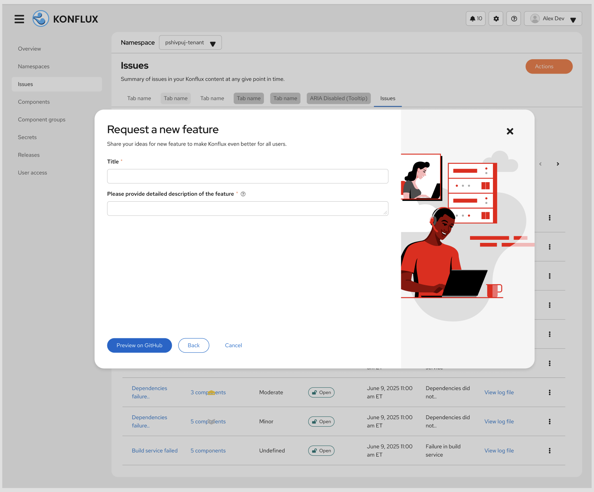
Task: Open Dependencies failure link in the Minor row
Action: [149, 422]
